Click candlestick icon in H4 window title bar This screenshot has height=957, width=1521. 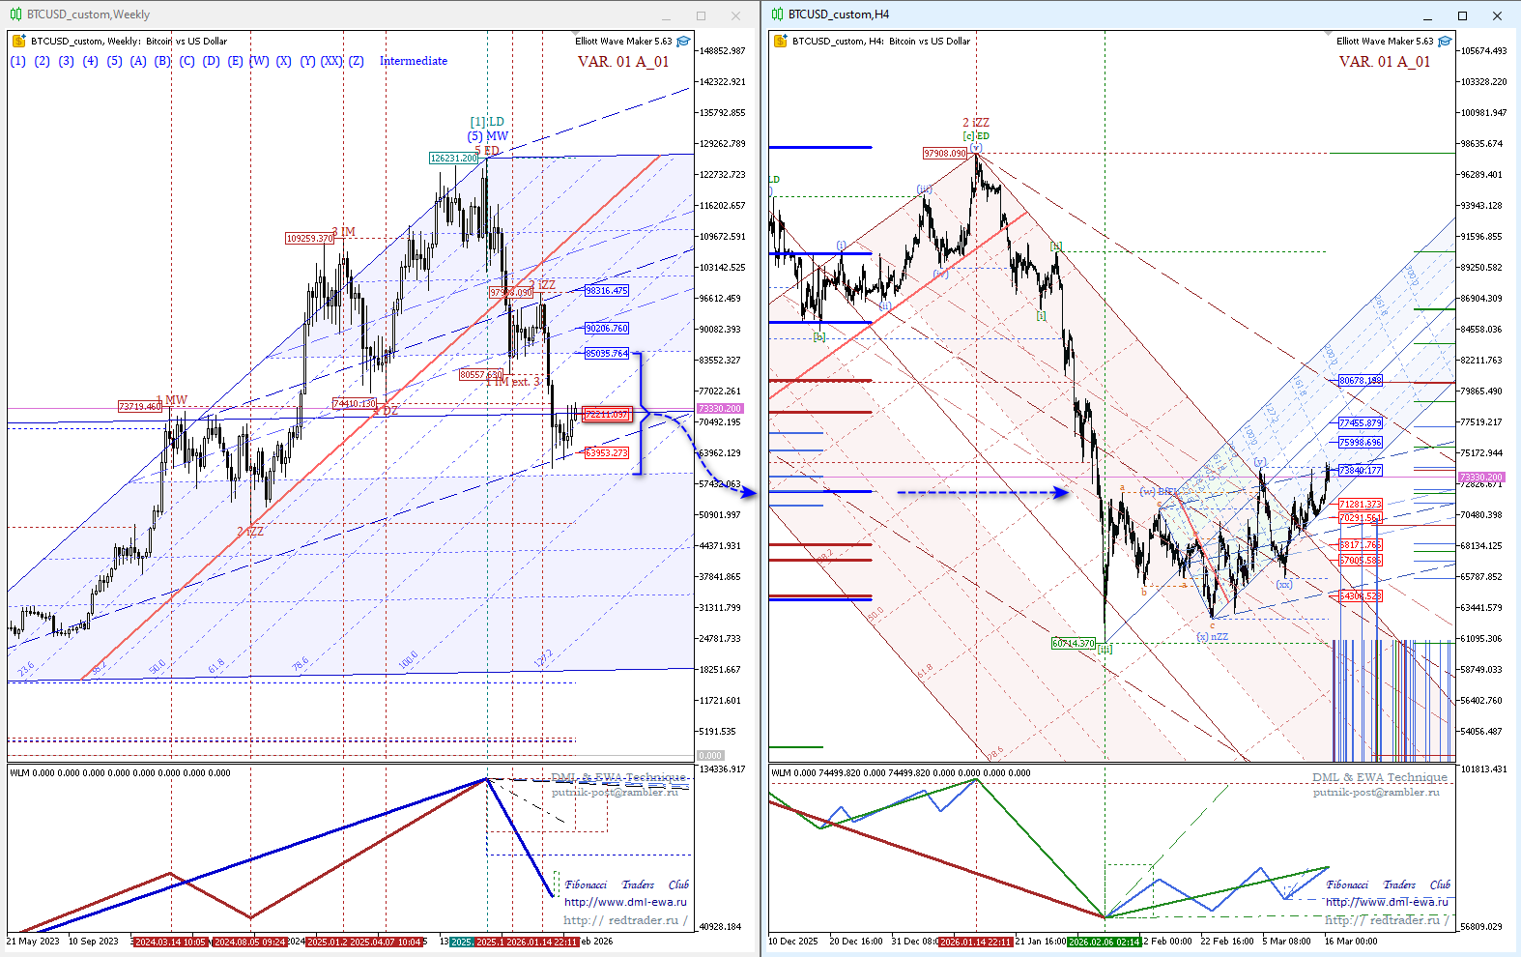(777, 14)
